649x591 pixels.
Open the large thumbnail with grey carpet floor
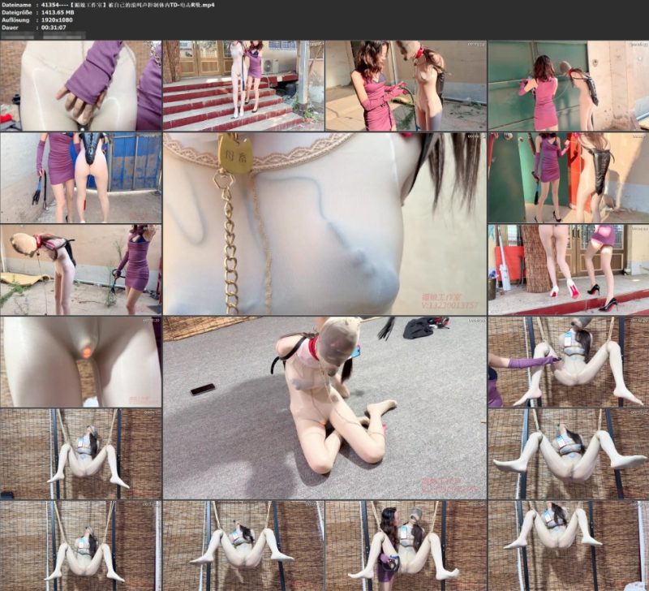tap(324, 408)
